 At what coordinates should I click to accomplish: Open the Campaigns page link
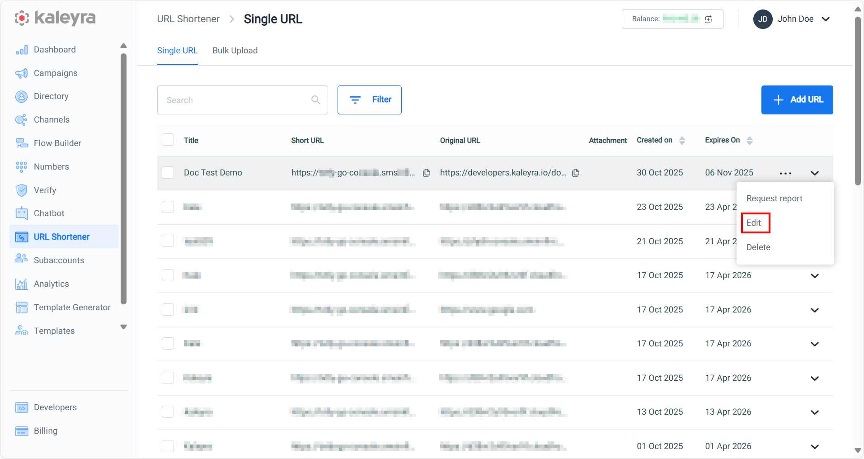56,73
